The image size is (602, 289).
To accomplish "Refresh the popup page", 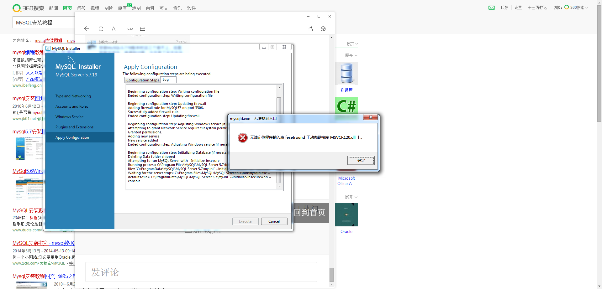I will point(101,29).
